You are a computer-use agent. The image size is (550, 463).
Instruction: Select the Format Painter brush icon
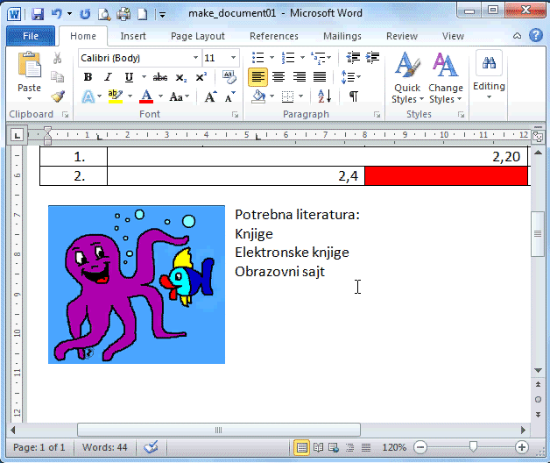coord(58,96)
